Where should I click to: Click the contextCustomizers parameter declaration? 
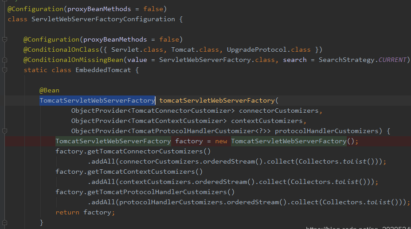click(267, 121)
